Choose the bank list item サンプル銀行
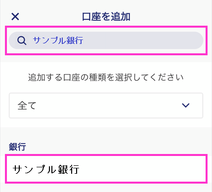The image size is (212, 192). click(x=106, y=169)
